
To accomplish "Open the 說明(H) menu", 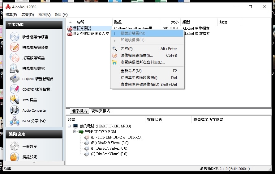I will point(61,15).
